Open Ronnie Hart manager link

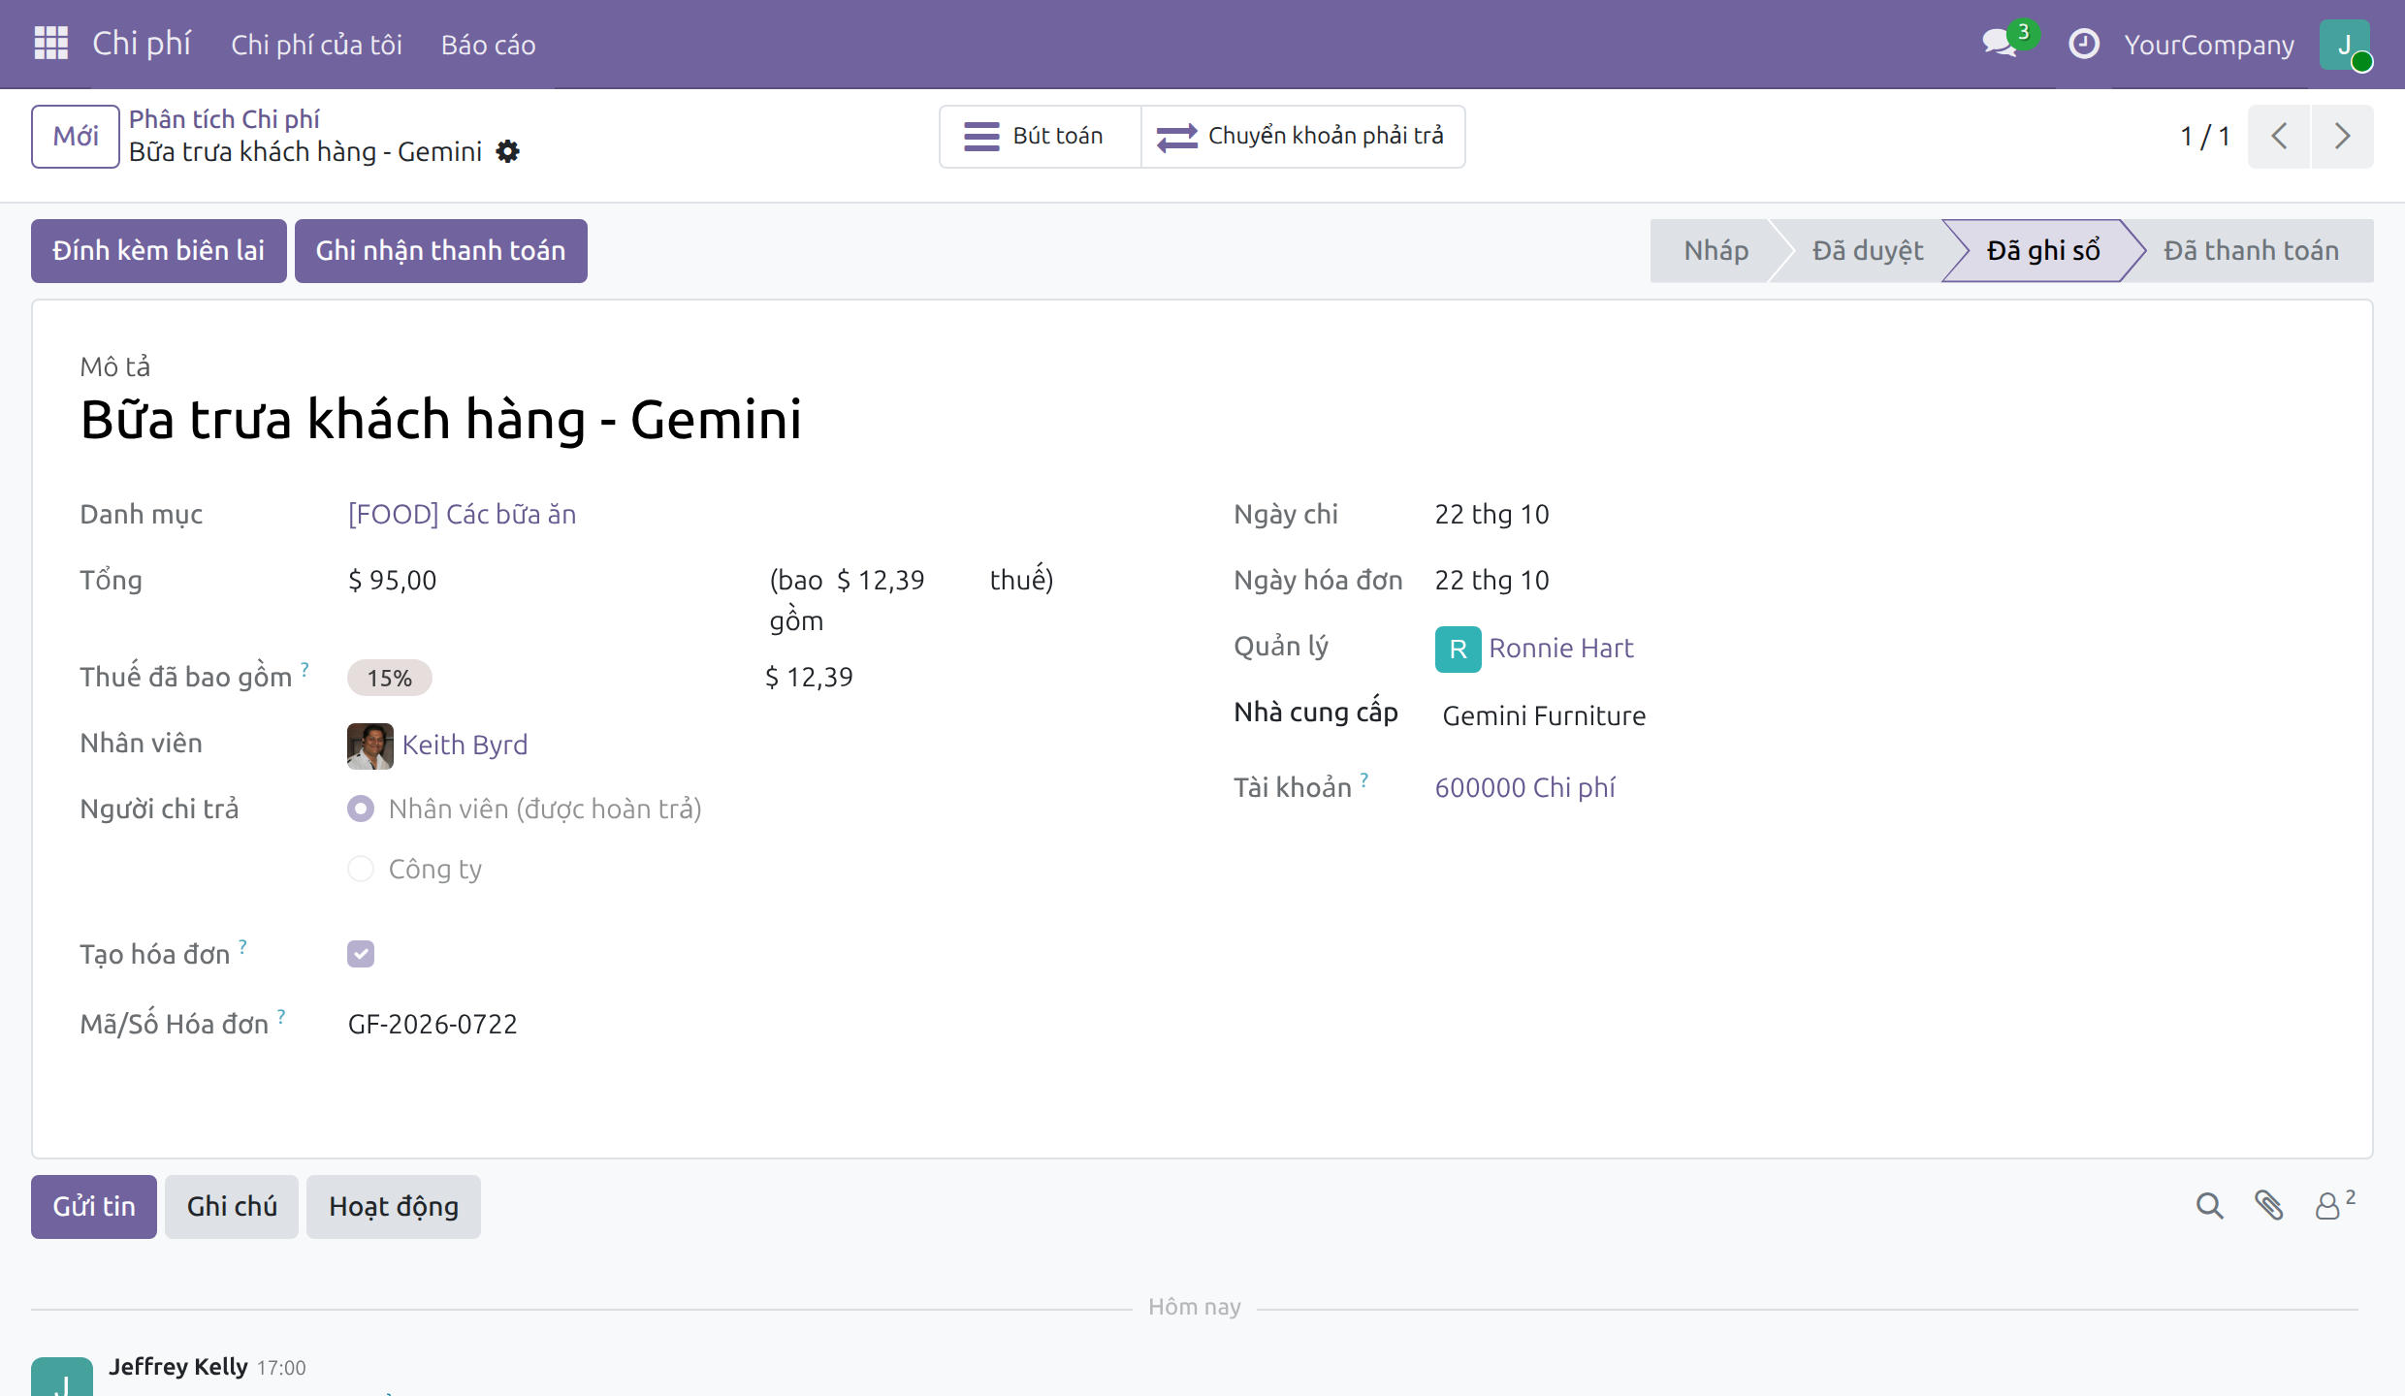(x=1560, y=648)
